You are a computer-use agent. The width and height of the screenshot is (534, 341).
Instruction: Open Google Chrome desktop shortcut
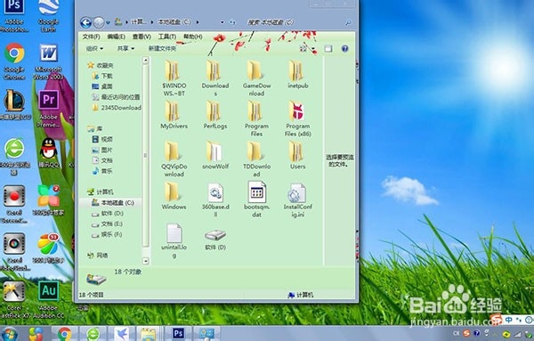tap(14, 61)
